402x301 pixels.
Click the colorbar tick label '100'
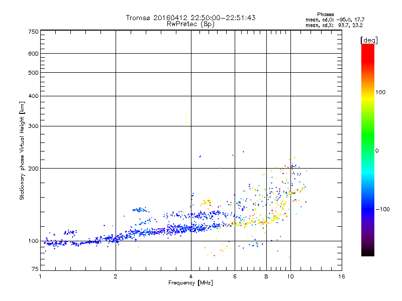[x=380, y=92]
